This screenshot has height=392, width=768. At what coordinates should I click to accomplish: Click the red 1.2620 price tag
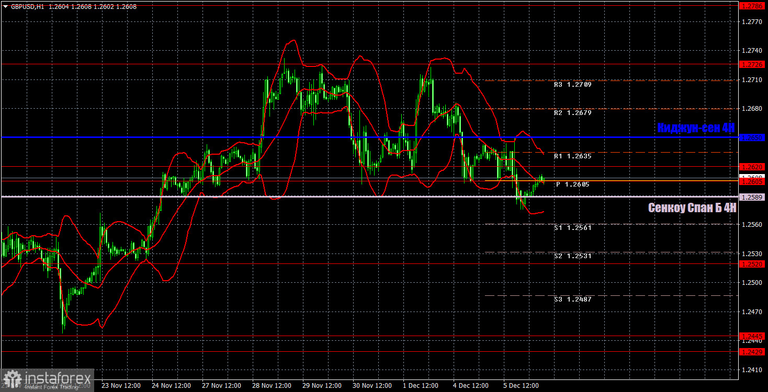(x=752, y=167)
